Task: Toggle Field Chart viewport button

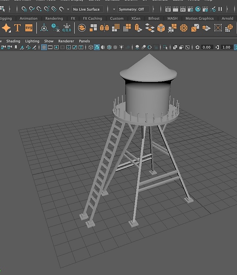Action: click(x=69, y=47)
